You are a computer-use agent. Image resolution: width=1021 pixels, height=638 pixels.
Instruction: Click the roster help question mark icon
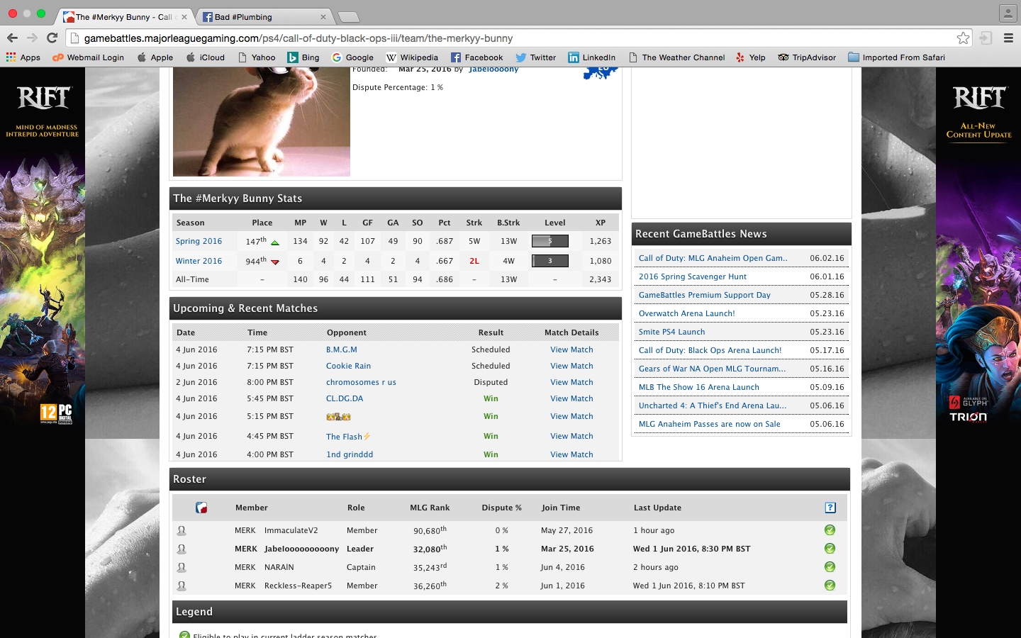(830, 508)
